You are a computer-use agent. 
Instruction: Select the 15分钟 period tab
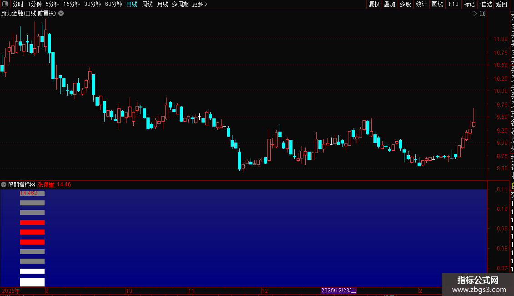[72, 4]
